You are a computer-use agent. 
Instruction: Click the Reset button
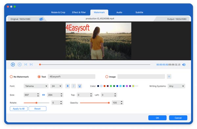click(x=37, y=109)
